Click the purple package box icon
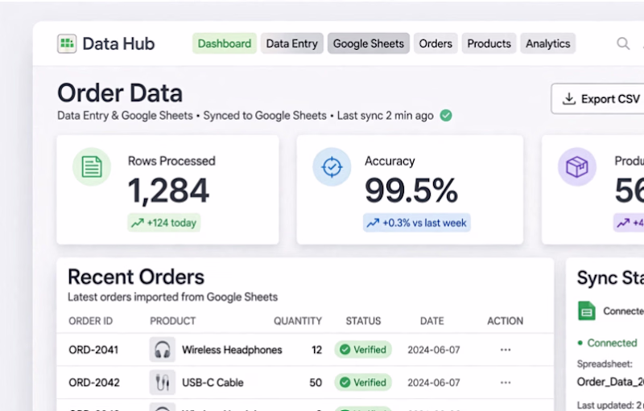This screenshot has height=411, width=644. tap(577, 167)
